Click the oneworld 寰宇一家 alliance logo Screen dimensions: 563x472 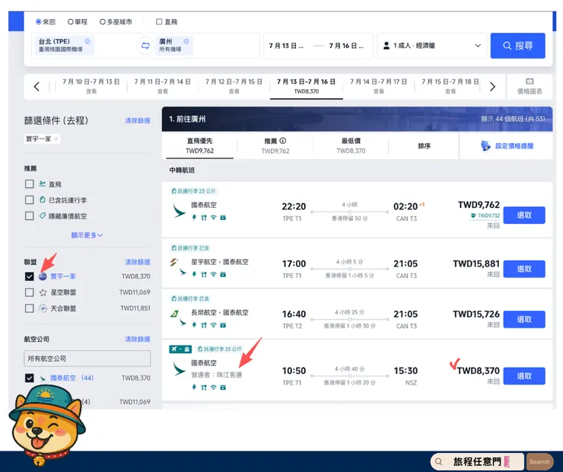point(43,276)
